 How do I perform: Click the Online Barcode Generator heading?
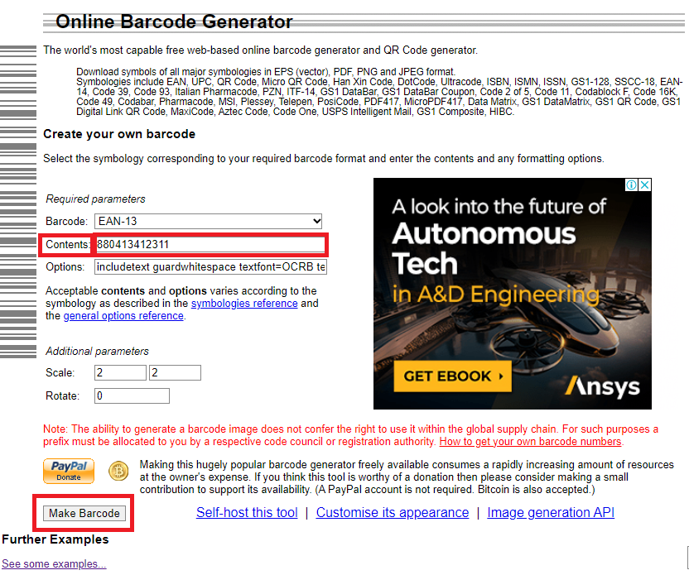point(174,22)
